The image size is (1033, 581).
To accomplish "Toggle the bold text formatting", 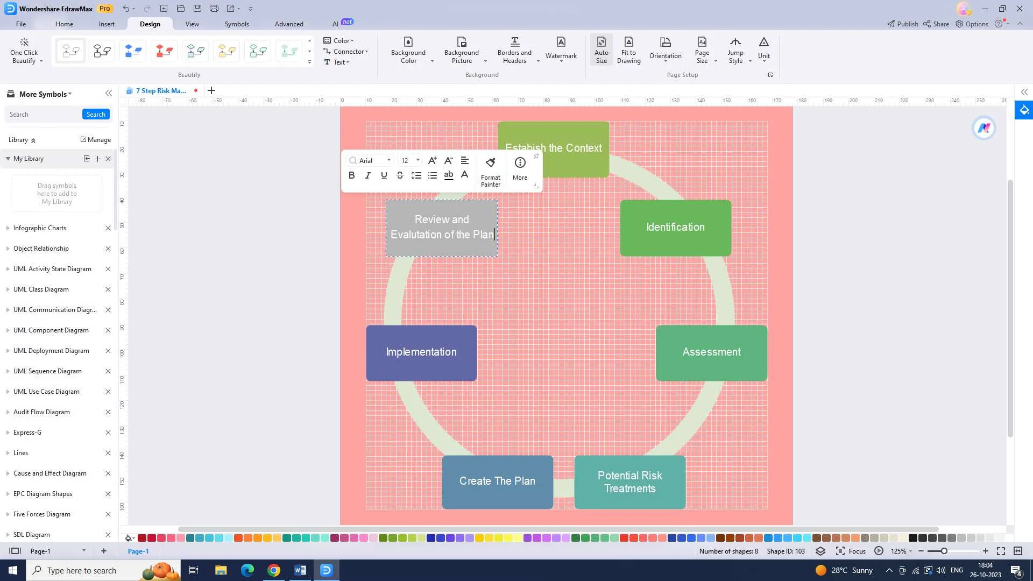I will 351,174.
